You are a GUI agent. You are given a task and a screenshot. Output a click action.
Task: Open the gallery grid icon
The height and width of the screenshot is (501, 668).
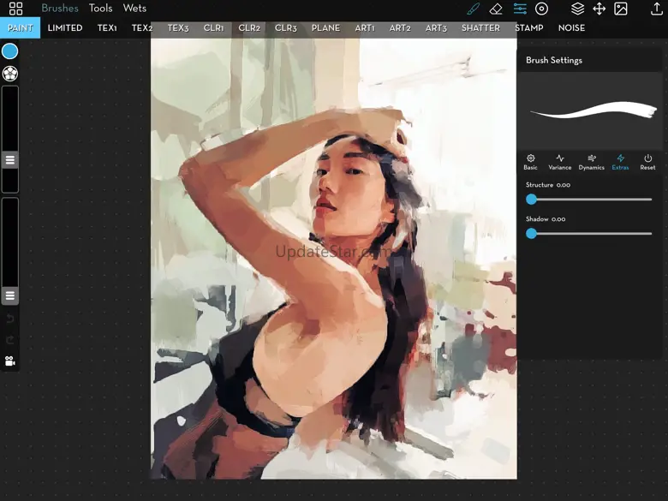tap(15, 9)
